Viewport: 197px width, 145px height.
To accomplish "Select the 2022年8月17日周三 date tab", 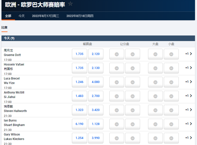I will (x=45, y=16).
